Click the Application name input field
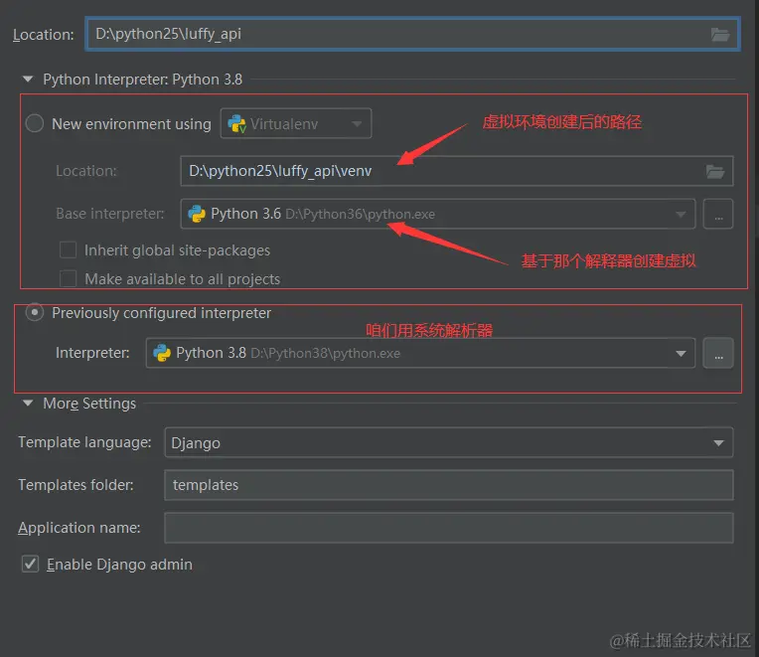The width and height of the screenshot is (759, 657). [x=449, y=528]
